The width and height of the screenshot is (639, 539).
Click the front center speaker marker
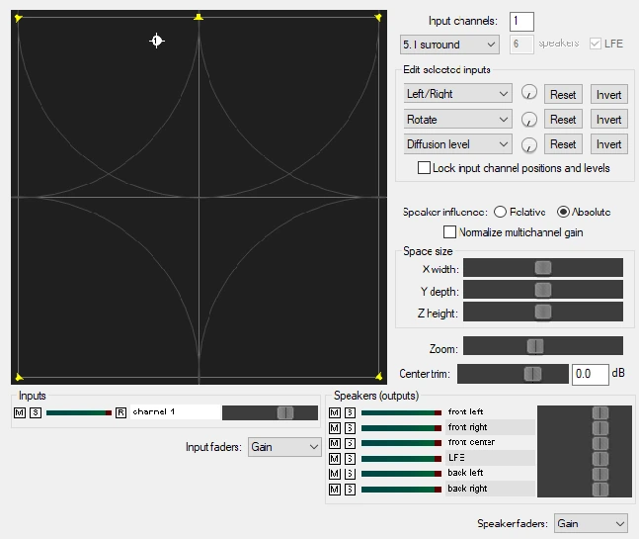click(x=199, y=17)
